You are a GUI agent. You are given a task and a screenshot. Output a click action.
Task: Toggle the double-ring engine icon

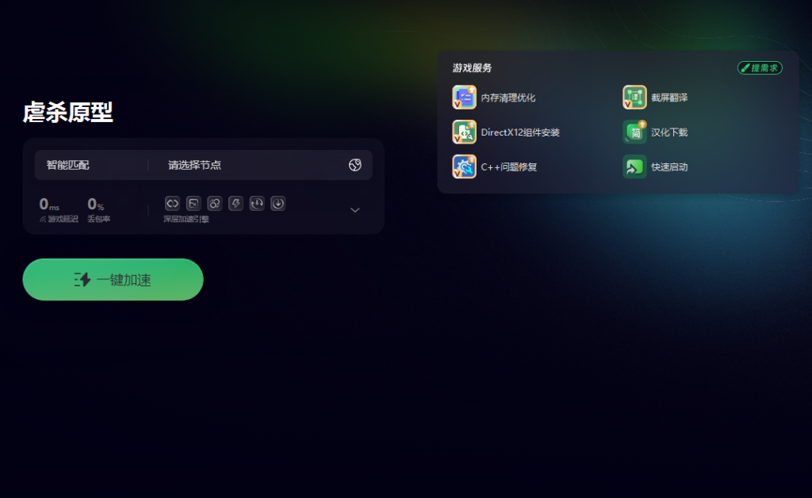click(214, 204)
